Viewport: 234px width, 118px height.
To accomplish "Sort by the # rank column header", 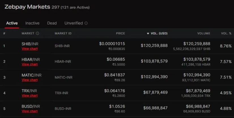I will click(4, 33).
